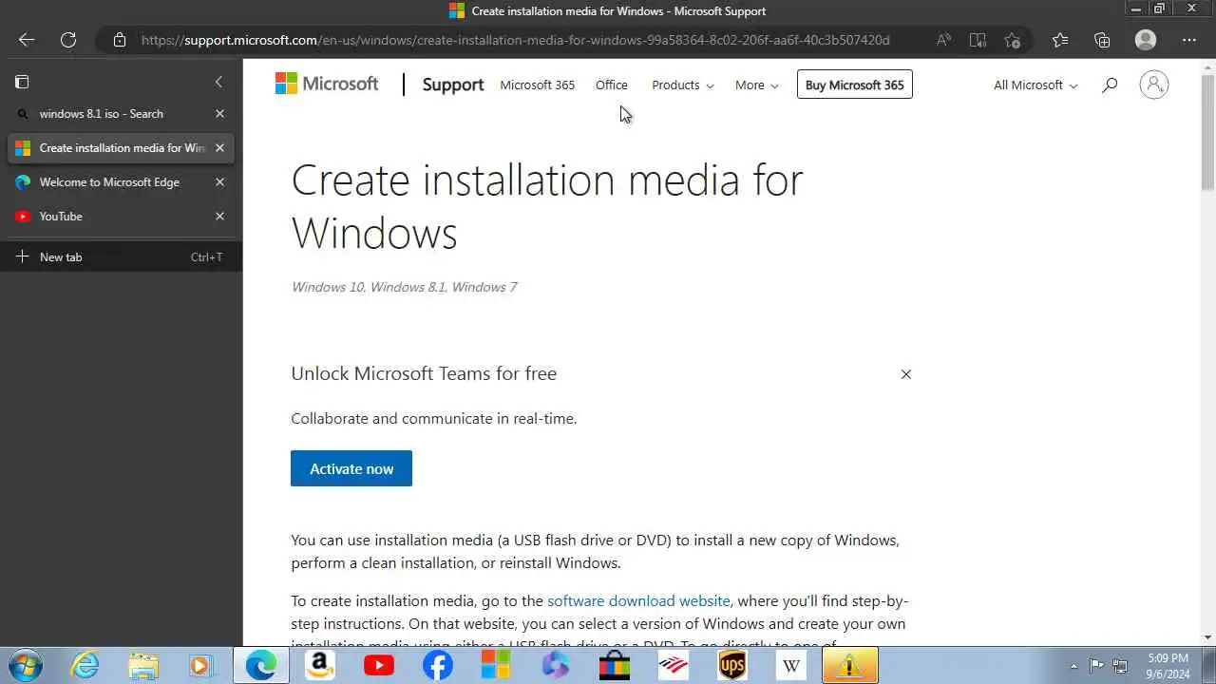
Task: Go back to the previous page
Action: (x=27, y=40)
